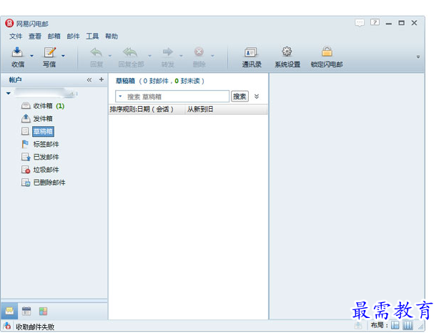Click the 删除 delete icon
Image resolution: width=439 pixels, height=333 pixels.
point(199,52)
